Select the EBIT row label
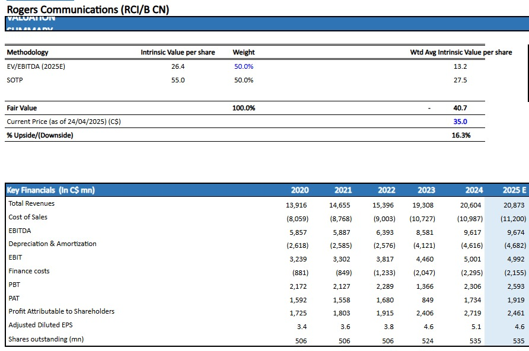Image resolution: width=529 pixels, height=351 pixels. (x=15, y=257)
